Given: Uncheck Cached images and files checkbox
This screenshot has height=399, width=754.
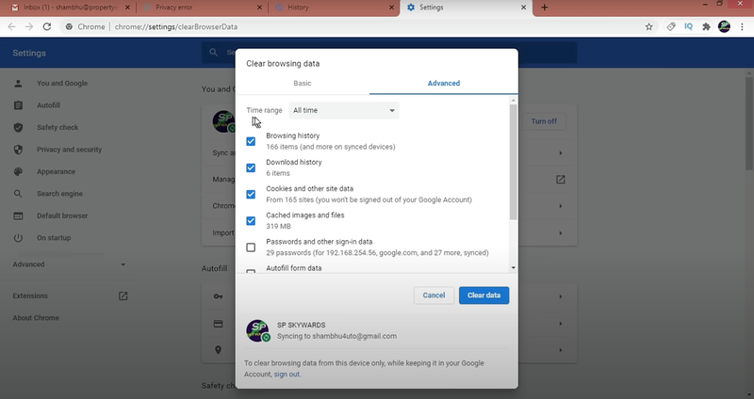Looking at the screenshot, I should coord(251,221).
